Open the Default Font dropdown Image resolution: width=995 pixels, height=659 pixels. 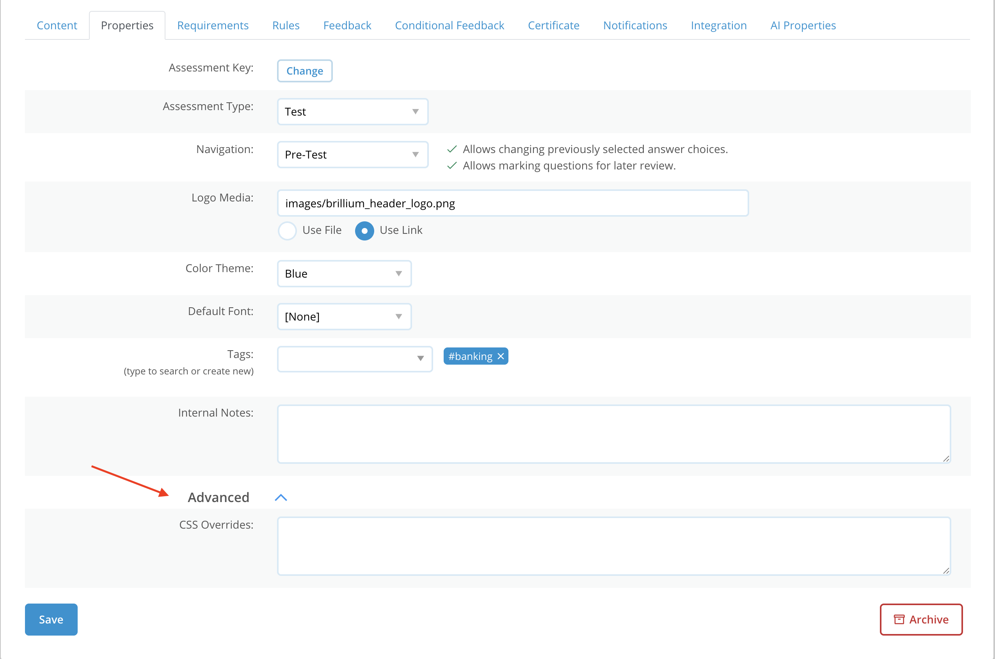pyautogui.click(x=345, y=317)
